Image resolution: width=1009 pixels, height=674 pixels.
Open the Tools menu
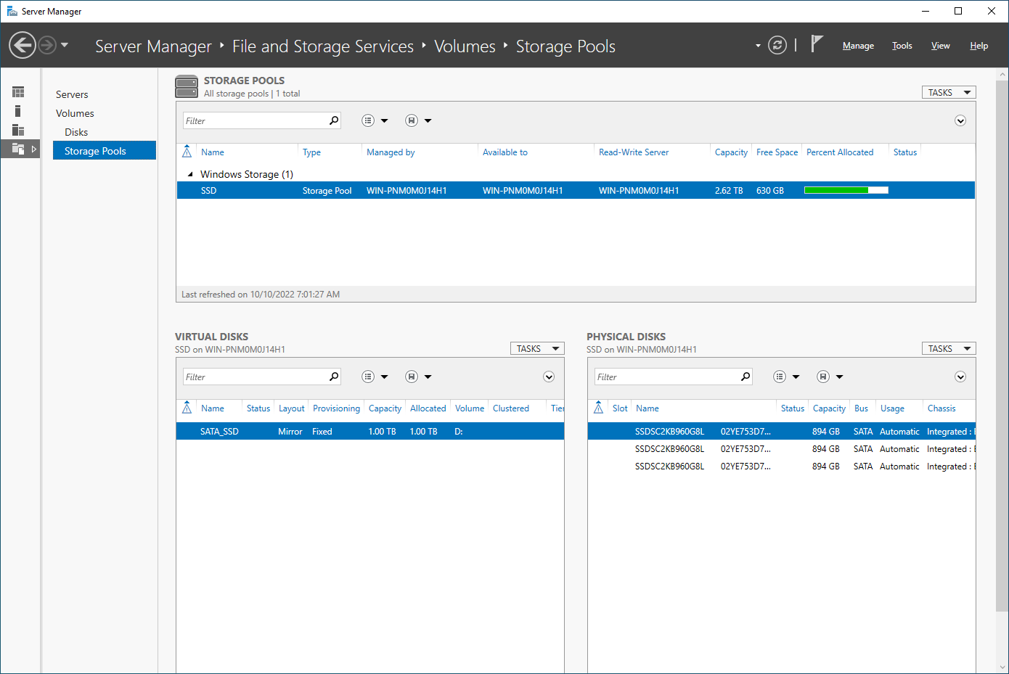(x=902, y=46)
